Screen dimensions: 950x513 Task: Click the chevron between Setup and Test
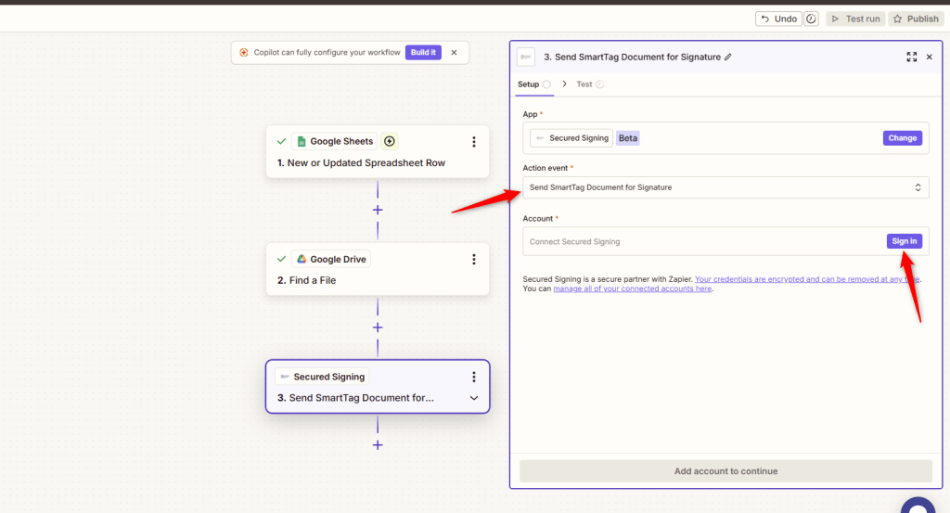[x=564, y=83]
